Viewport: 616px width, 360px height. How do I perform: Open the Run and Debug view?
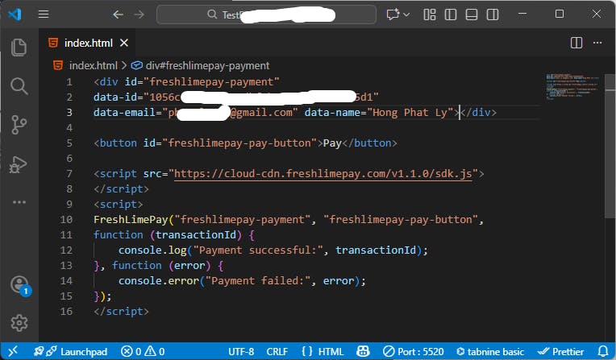coord(19,164)
